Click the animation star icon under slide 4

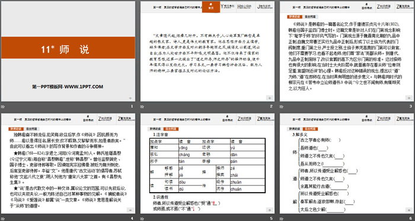pos(2,219)
